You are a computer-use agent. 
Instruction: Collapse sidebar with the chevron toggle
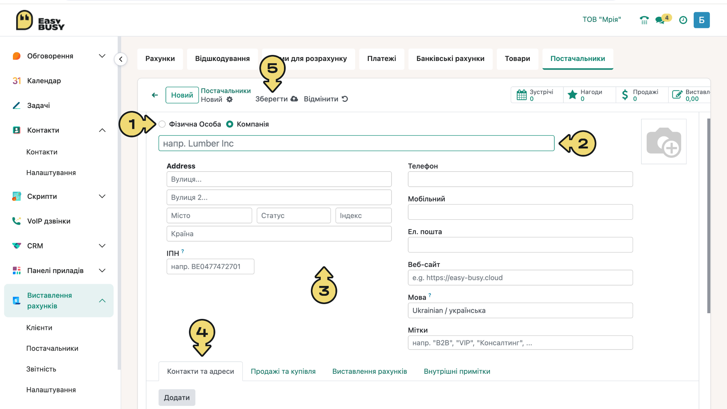(120, 59)
